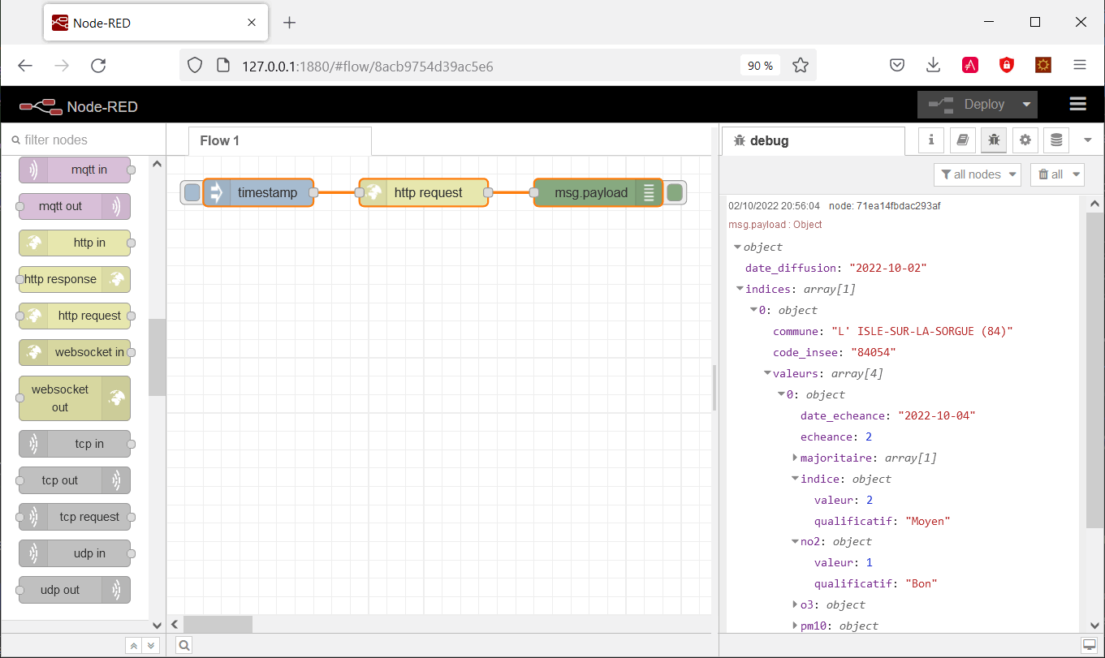Image resolution: width=1105 pixels, height=658 pixels.
Task: Select the debug bug sidebar icon
Action: 994,140
